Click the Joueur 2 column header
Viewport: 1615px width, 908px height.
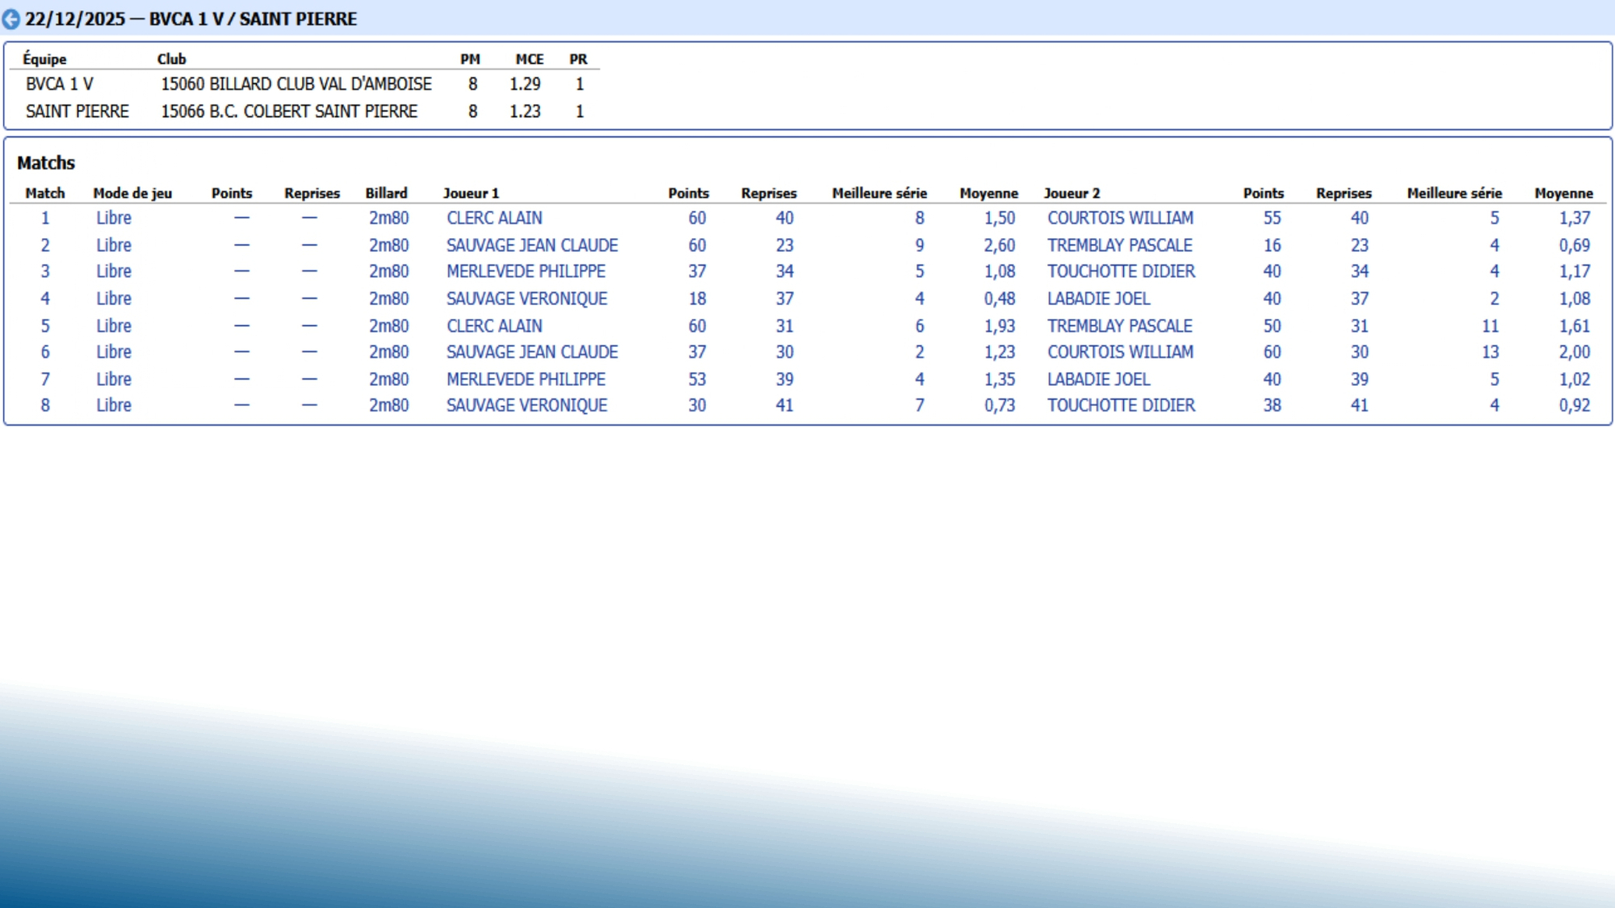pyautogui.click(x=1071, y=193)
